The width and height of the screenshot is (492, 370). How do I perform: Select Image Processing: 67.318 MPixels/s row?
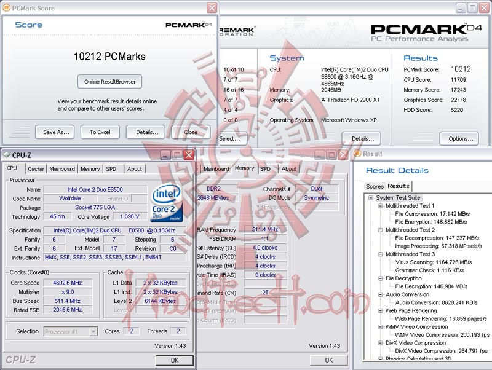(438, 246)
